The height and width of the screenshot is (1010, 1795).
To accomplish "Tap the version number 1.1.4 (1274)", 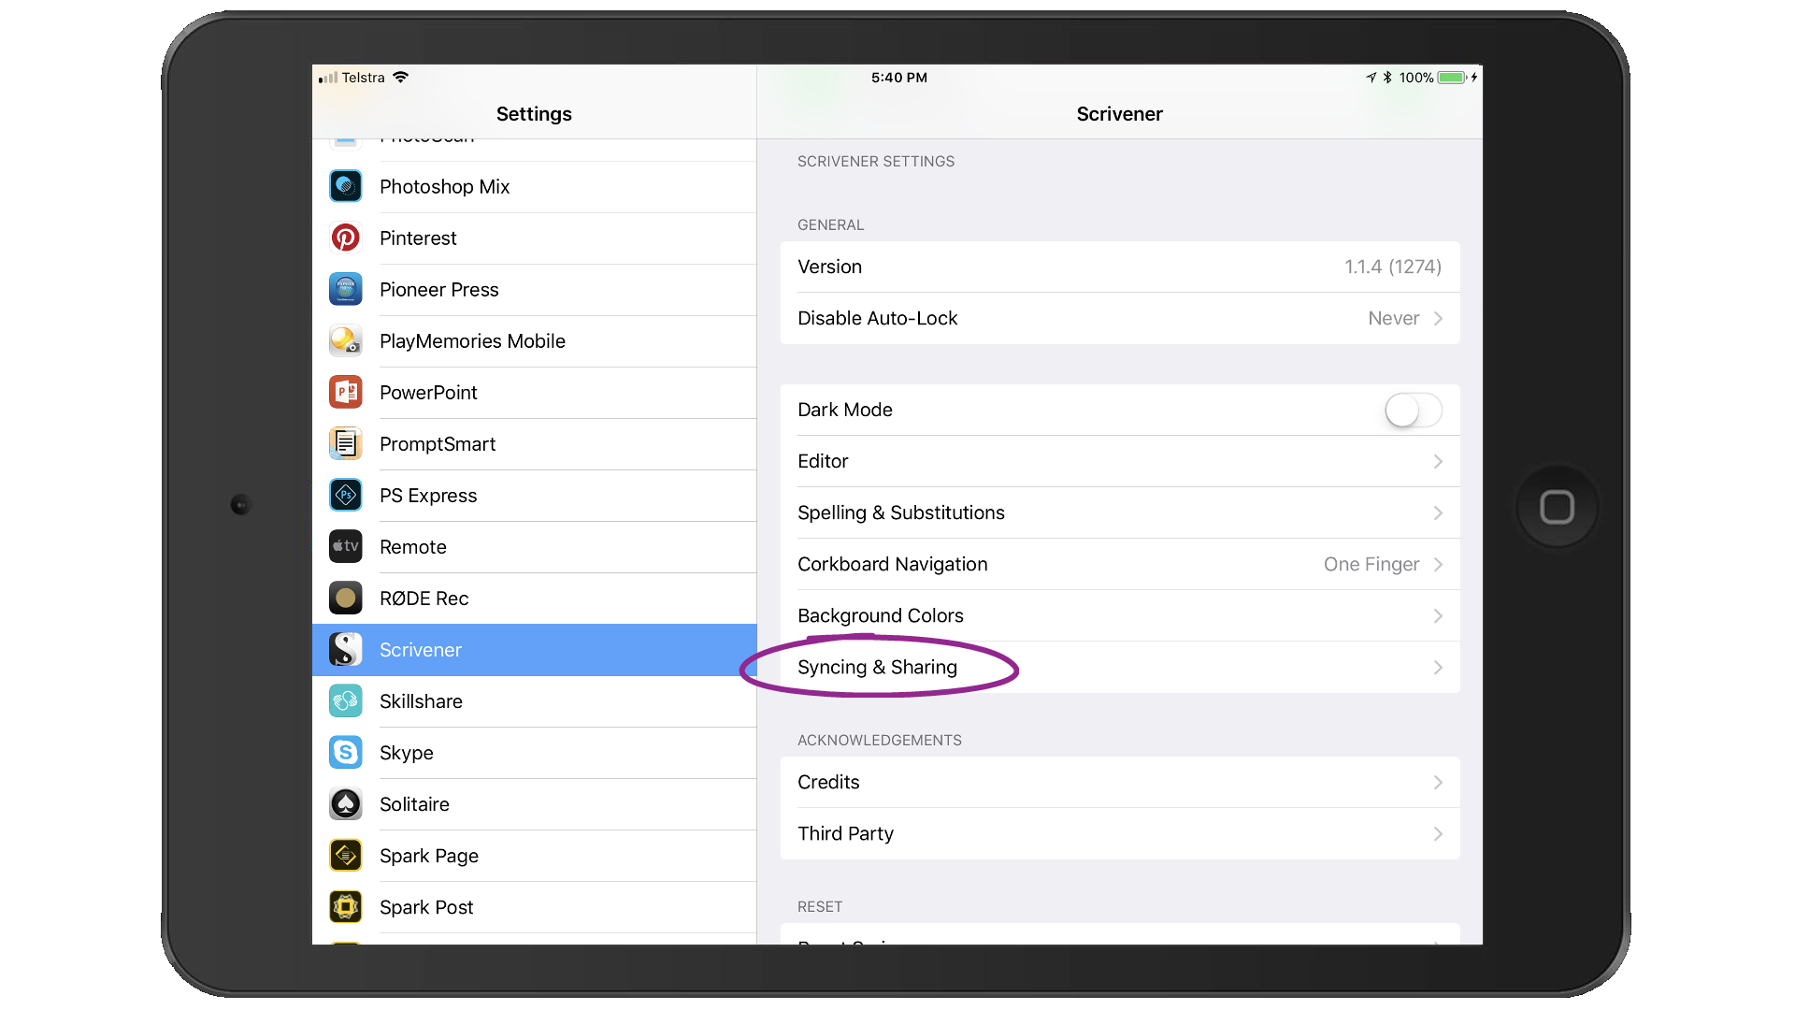I will coord(1393,267).
